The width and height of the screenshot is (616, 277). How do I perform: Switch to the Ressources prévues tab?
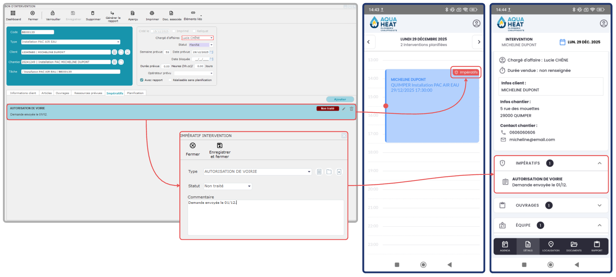(x=88, y=93)
